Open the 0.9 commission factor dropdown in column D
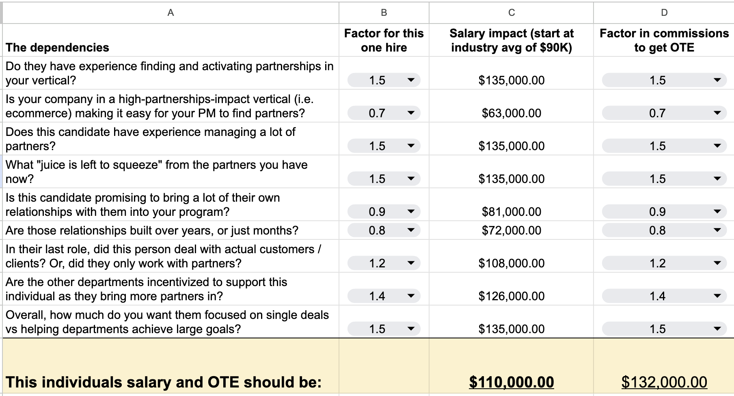734x396 pixels. point(664,212)
